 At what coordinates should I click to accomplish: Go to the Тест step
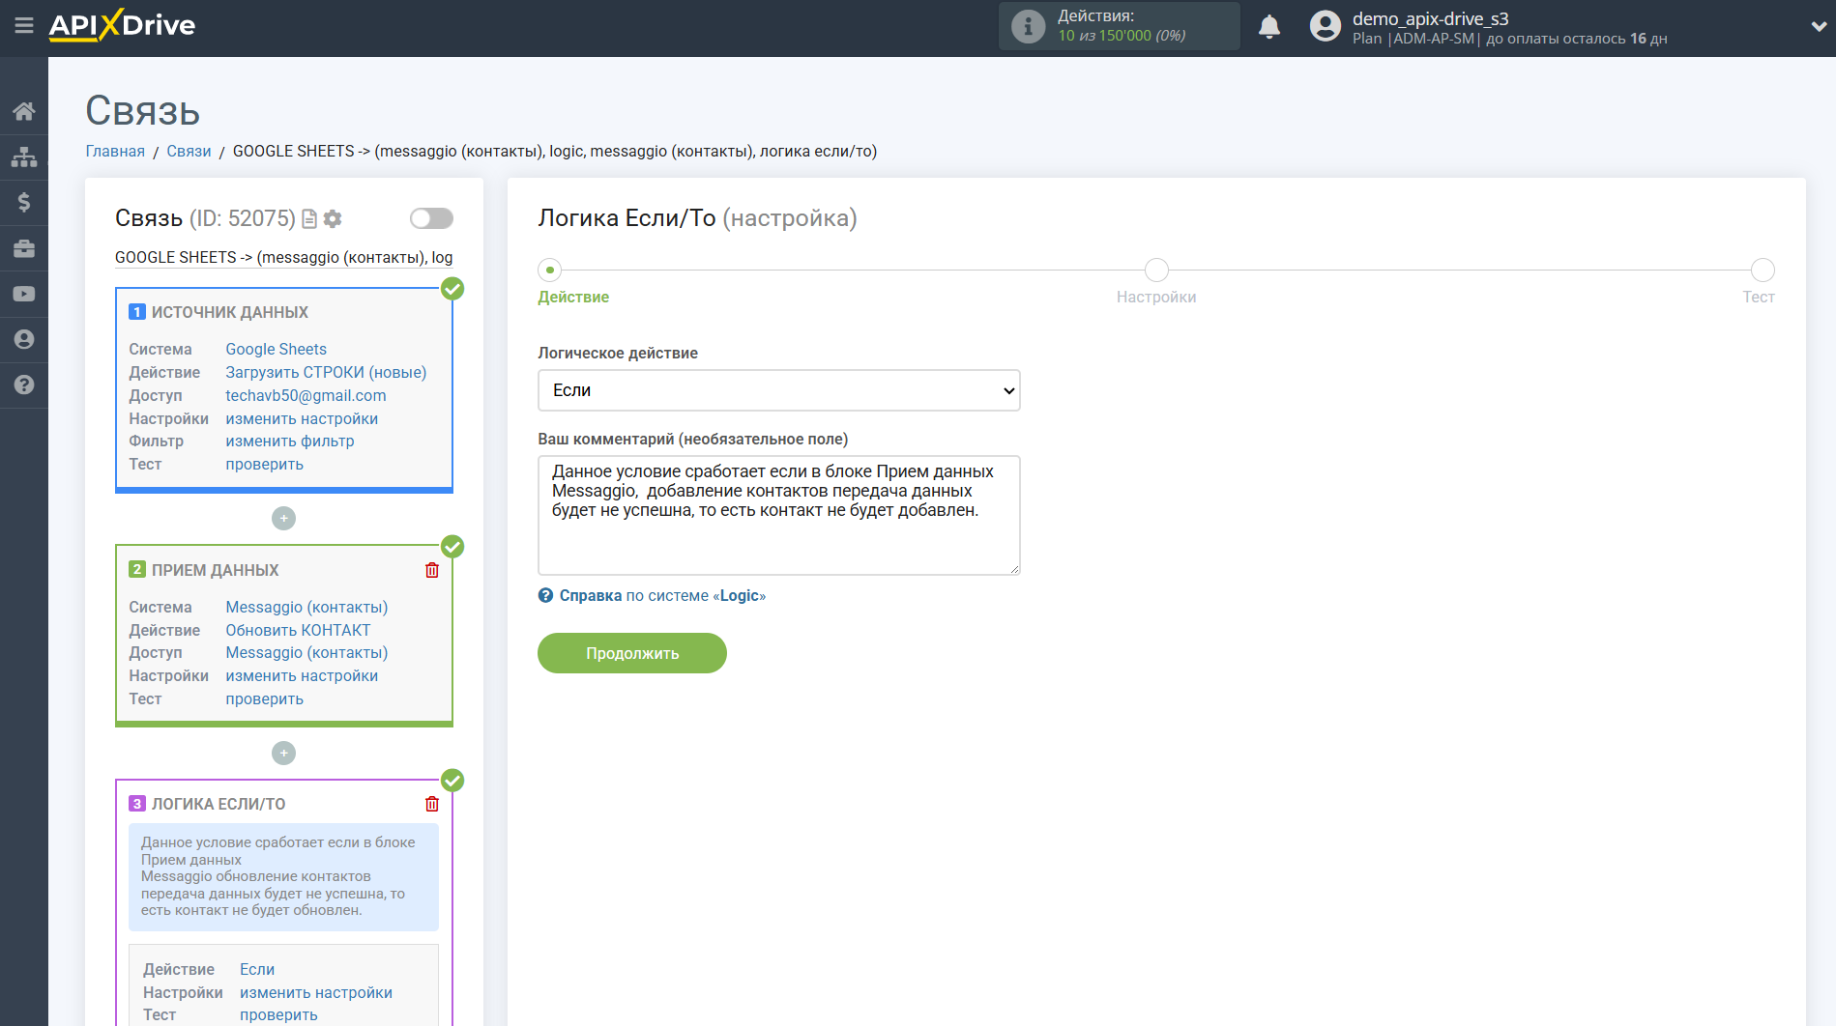point(1762,271)
